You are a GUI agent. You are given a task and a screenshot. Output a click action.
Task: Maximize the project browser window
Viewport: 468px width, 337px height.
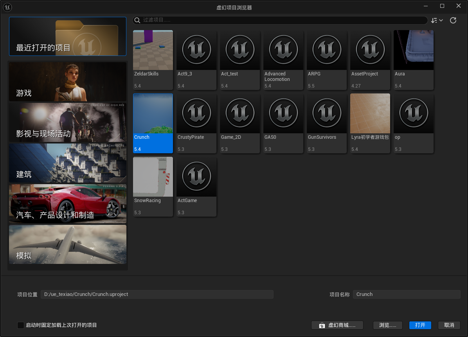(x=442, y=6)
